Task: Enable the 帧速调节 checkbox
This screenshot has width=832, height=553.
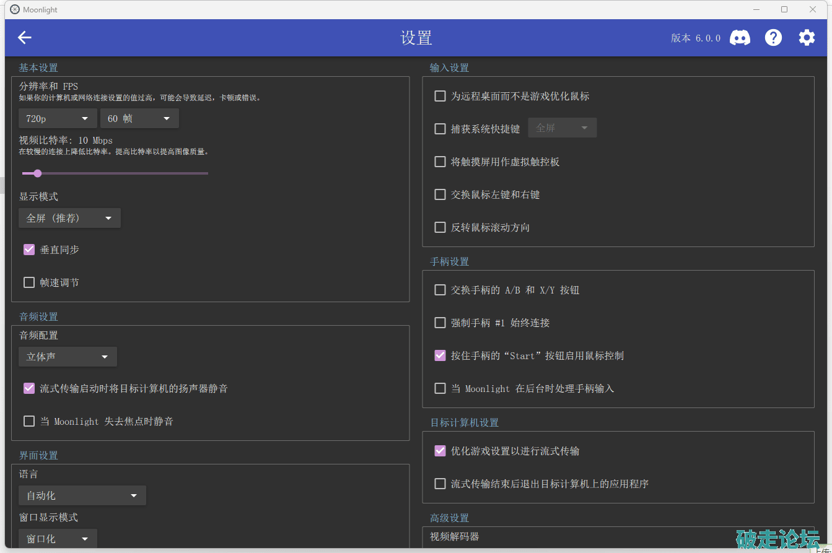Action: 29,282
